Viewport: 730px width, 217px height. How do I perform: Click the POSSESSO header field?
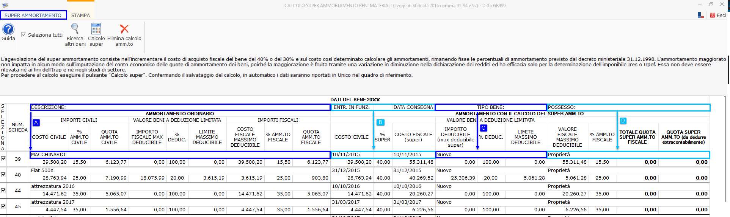click(628, 107)
